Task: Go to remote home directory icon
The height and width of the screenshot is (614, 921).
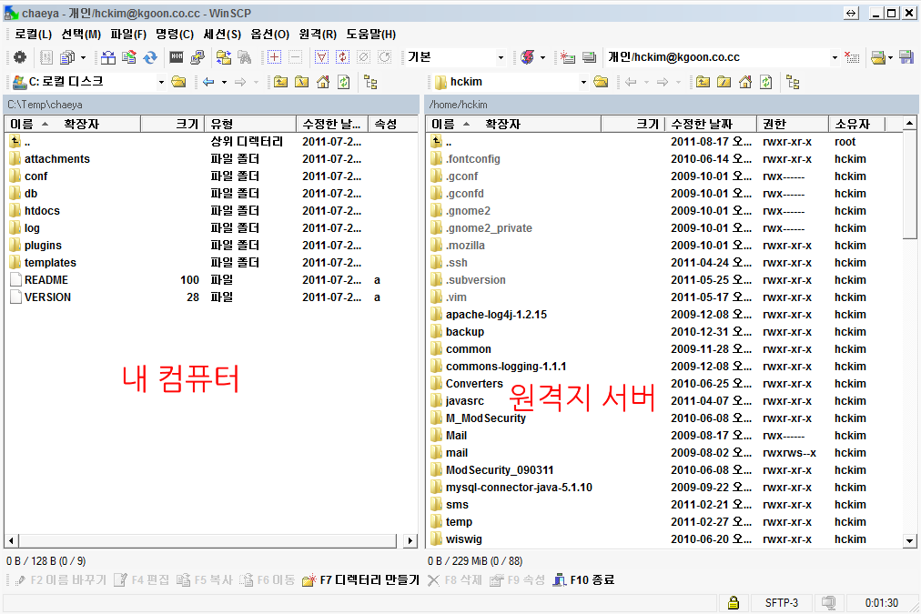Action: 745,82
